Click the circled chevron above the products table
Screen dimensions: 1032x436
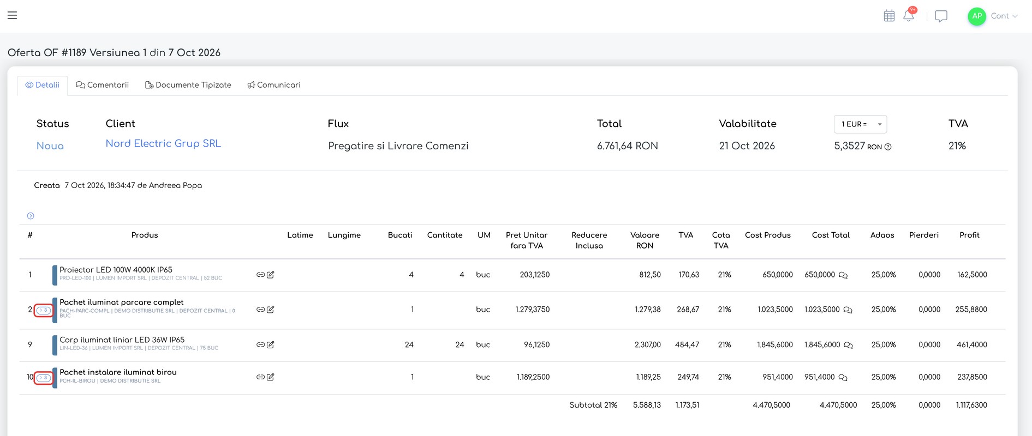31,216
